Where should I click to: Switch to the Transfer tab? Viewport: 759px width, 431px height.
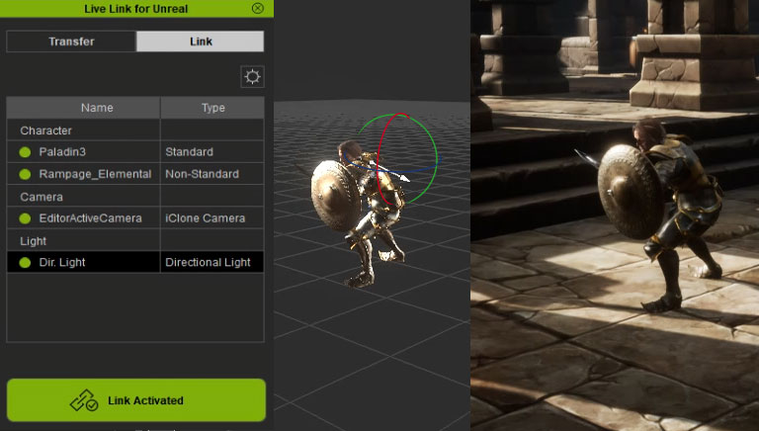pos(71,42)
